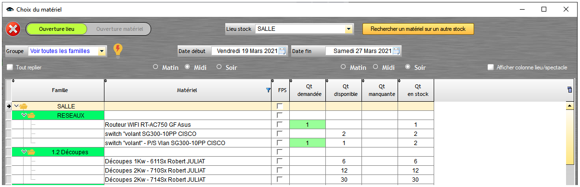Click the lightbulb lightning icon beside Groupe
This screenshot has height=187, width=580.
click(118, 51)
